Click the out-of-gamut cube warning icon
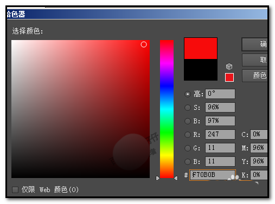 tap(229, 67)
